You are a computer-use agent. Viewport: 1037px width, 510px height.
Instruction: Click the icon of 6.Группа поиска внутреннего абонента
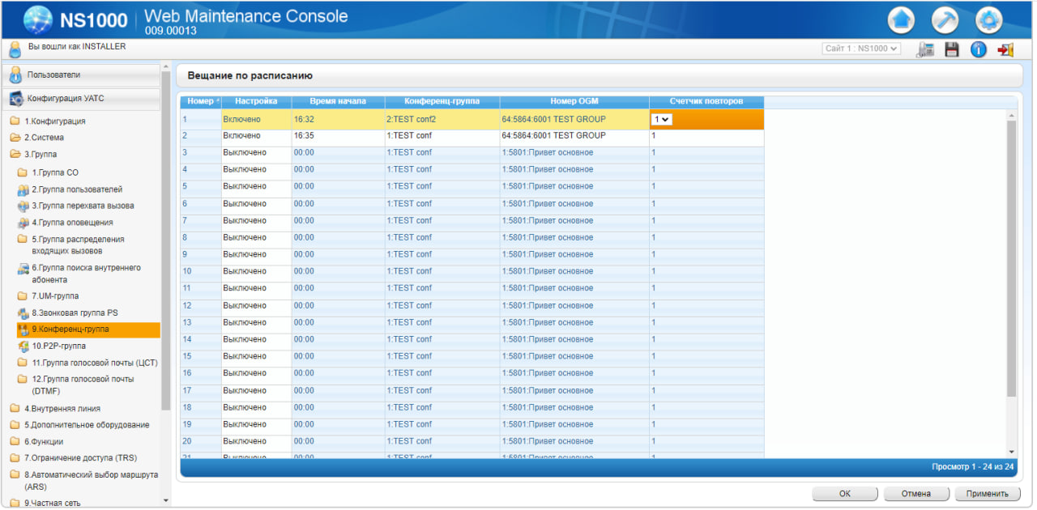pos(23,269)
